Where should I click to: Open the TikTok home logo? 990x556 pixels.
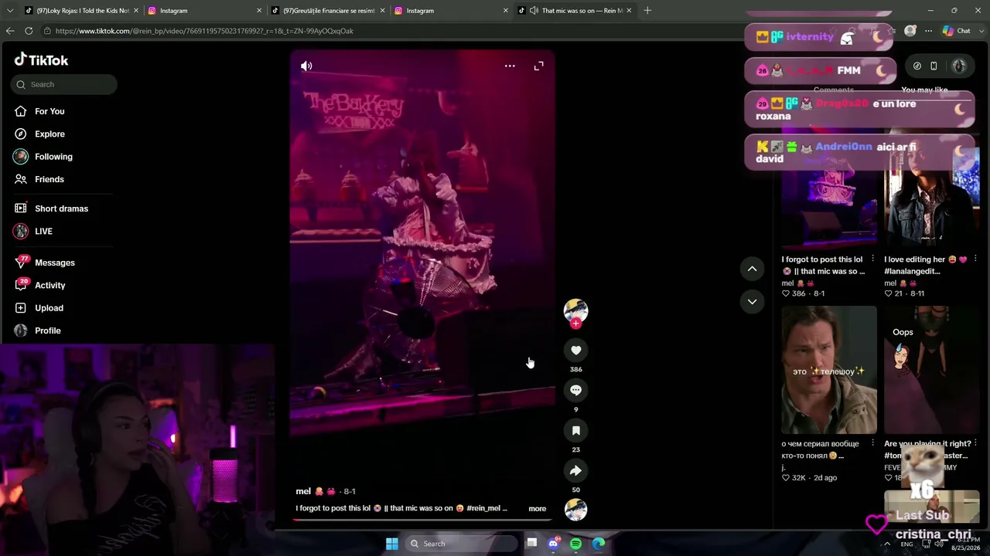(41, 60)
